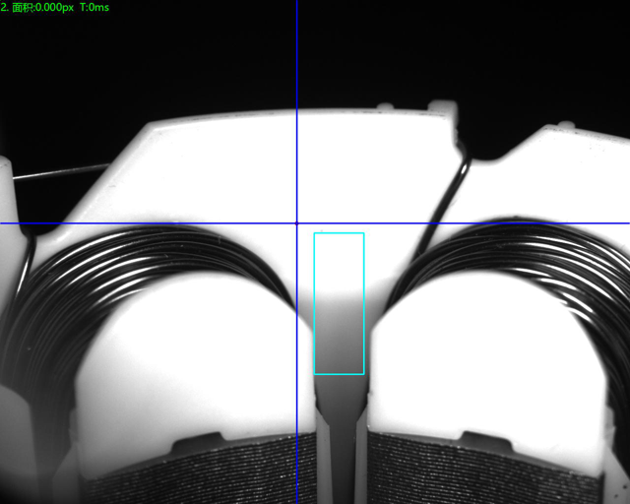This screenshot has height=504, width=630.
Task: Click the middle of the cyan ROI's bottom edge
Action: [339, 374]
